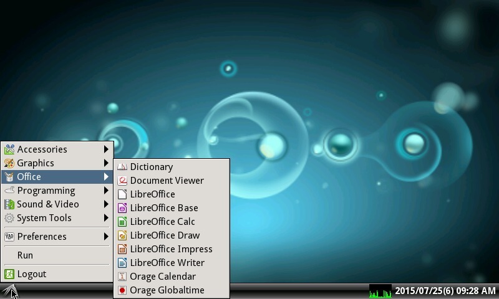Image resolution: width=499 pixels, height=299 pixels.
Task: Click the Office category icon
Action: [9, 177]
